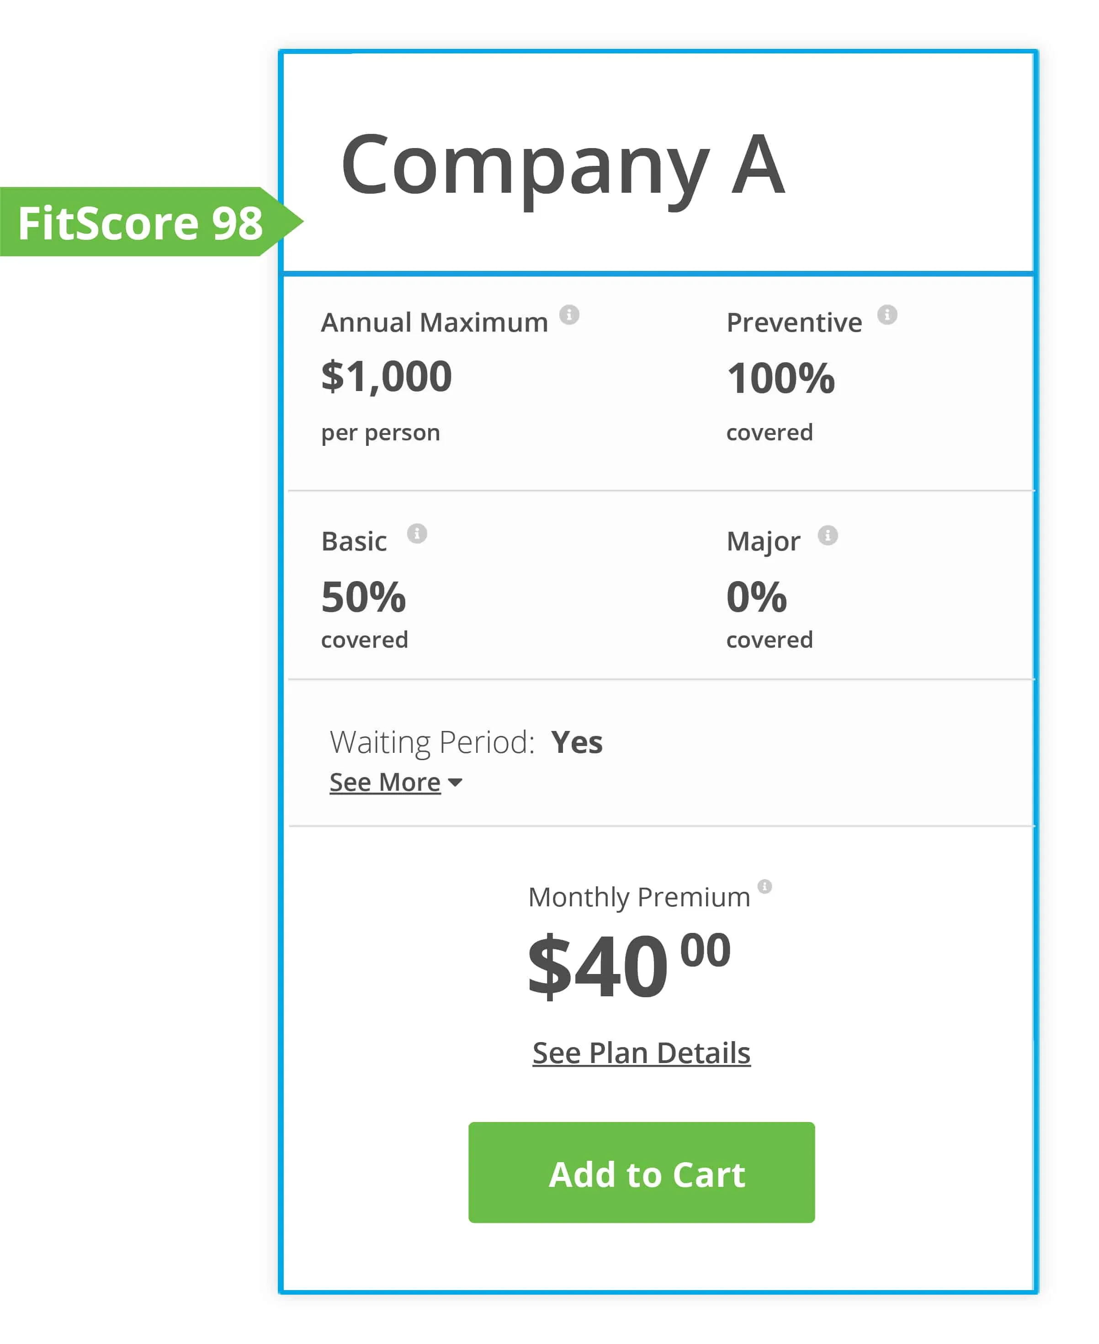The height and width of the screenshot is (1344, 1099).
Task: Click the Monthly Premium info icon
Action: click(x=765, y=886)
